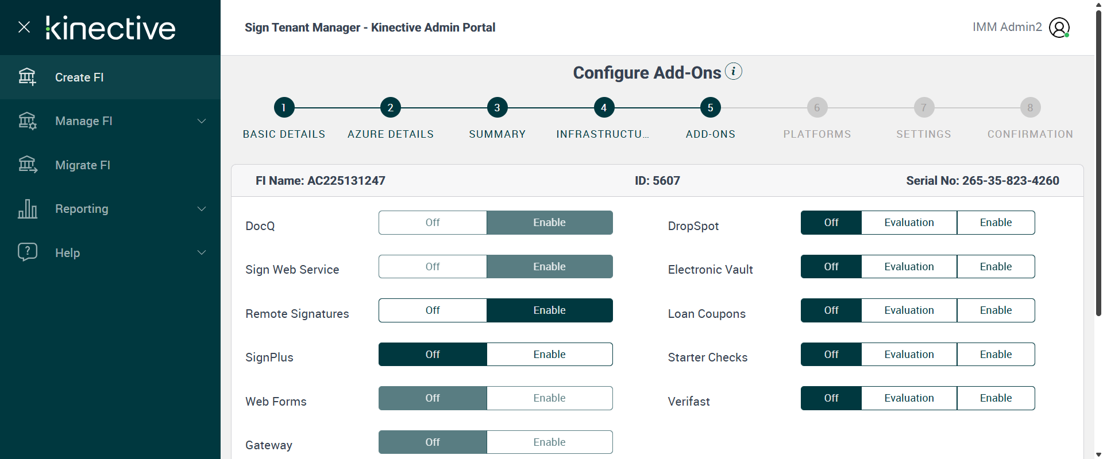This screenshot has width=1103, height=459.
Task: Go to step 3 Summary
Action: [x=497, y=107]
